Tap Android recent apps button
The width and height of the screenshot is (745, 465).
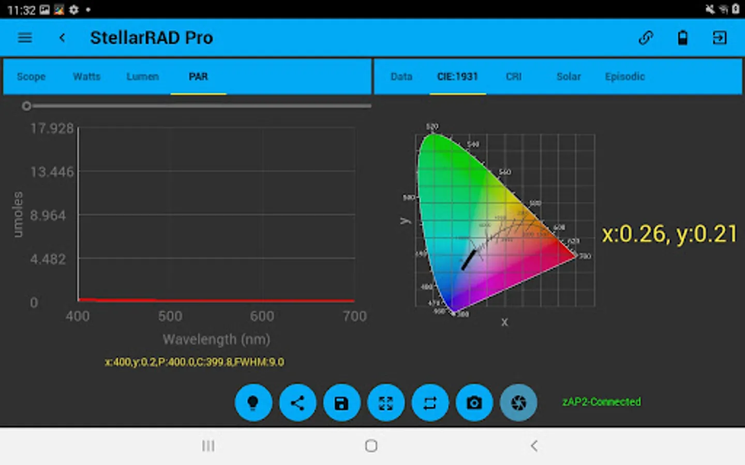208,446
